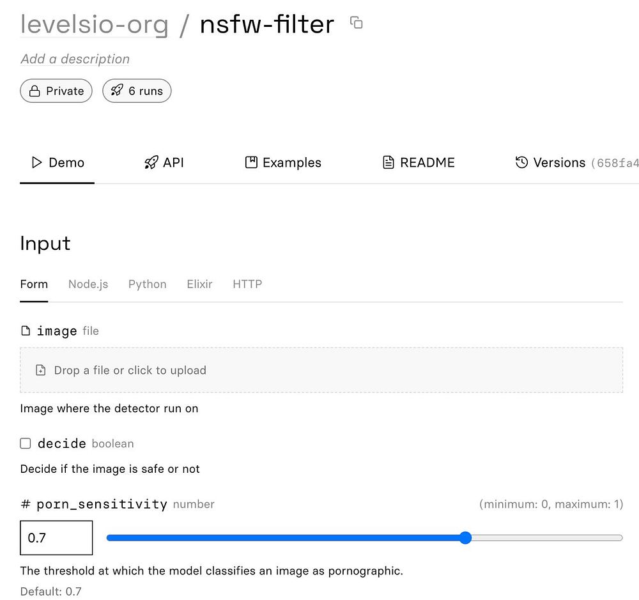Image resolution: width=639 pixels, height=600 pixels.
Task: Click the lock icon in Private badge
Action: pos(35,91)
